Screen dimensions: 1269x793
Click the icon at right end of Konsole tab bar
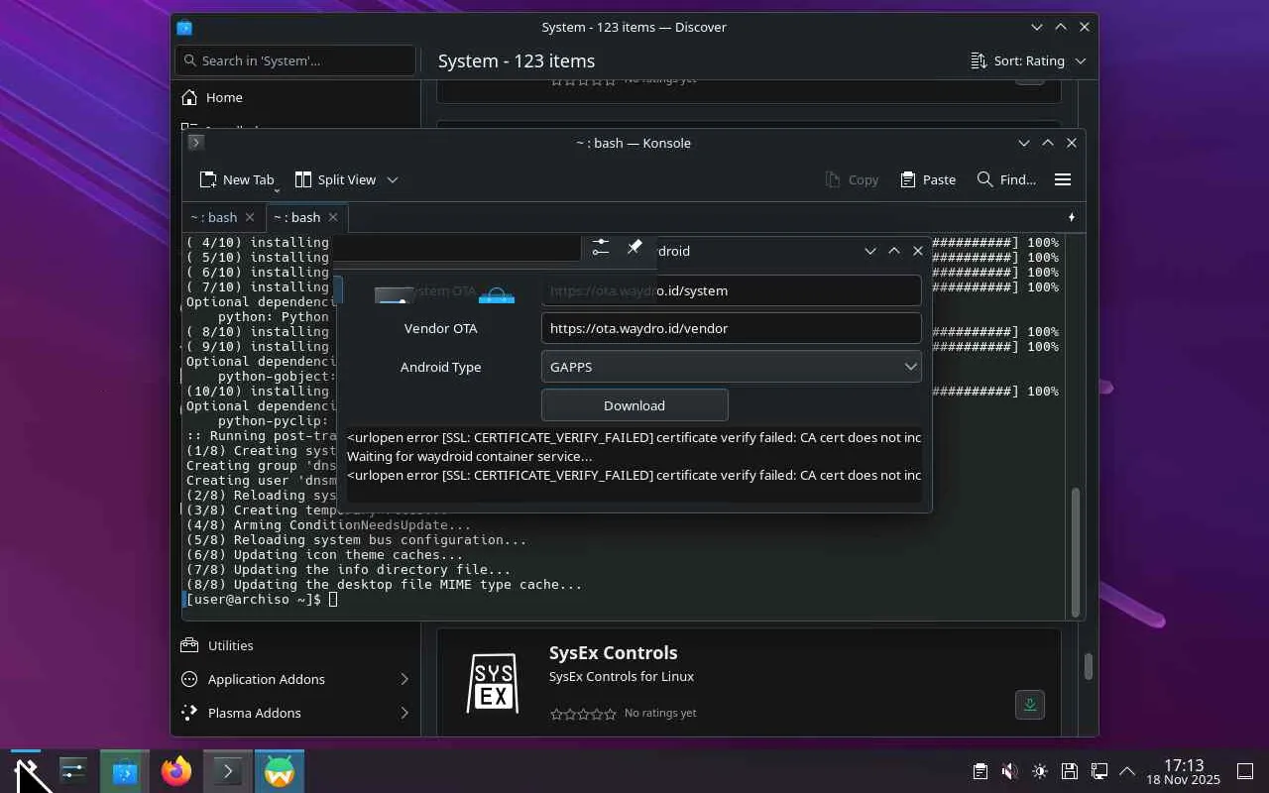(1072, 217)
